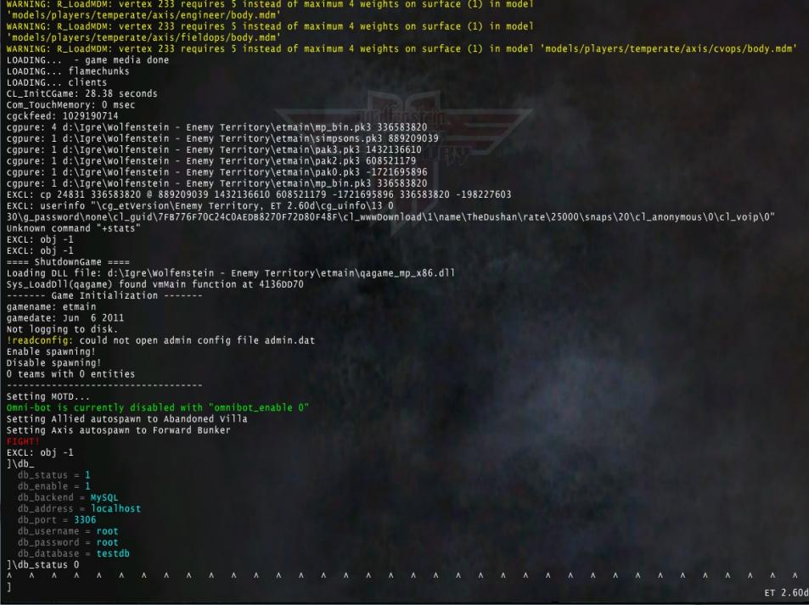
Task: Click the db_address localhost value
Action: click(x=115, y=508)
